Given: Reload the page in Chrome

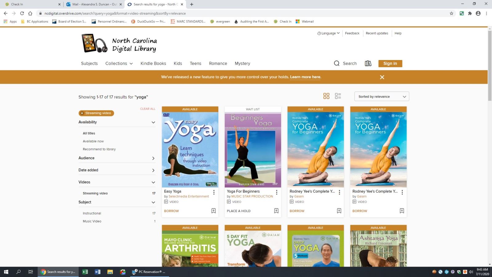Looking at the screenshot, I should [22, 13].
